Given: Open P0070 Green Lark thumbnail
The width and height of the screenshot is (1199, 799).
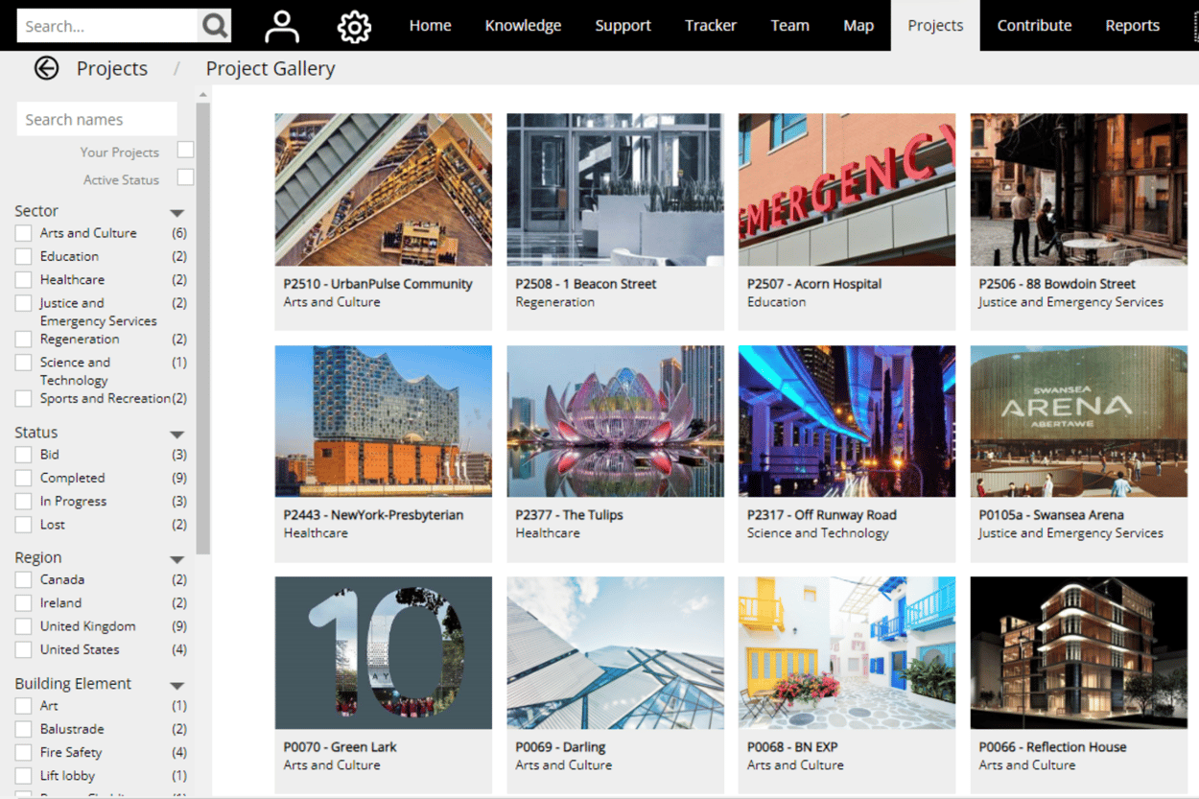Looking at the screenshot, I should [x=383, y=653].
